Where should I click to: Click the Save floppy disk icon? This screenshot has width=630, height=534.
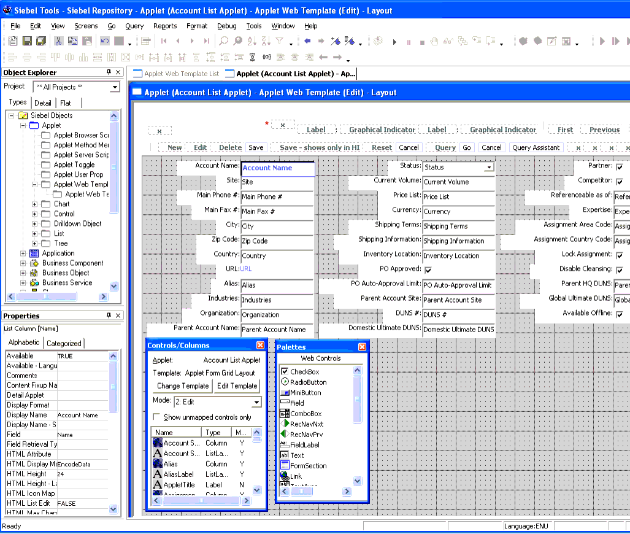(27, 41)
